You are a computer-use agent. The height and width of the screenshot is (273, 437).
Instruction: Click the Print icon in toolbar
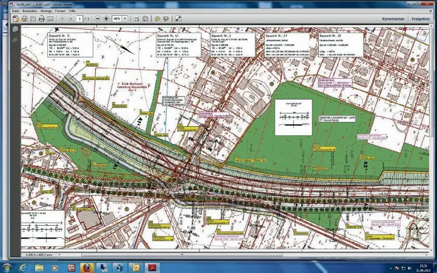[x=41, y=19]
